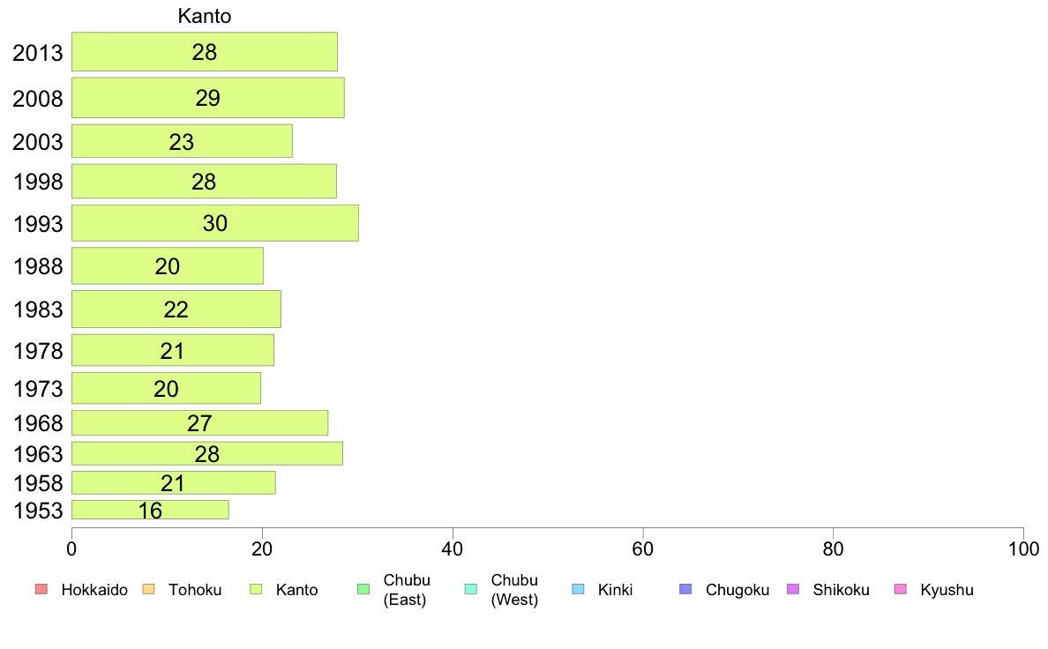
Task: Select the 2013 bar showing 28
Action: tap(205, 51)
